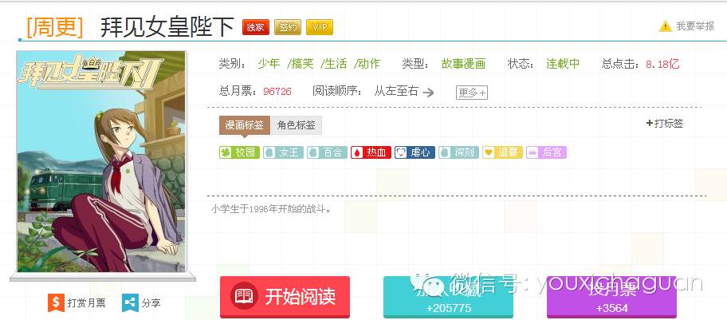Click the 打赏月票 dollar icon
727x320 pixels.
coord(56,302)
